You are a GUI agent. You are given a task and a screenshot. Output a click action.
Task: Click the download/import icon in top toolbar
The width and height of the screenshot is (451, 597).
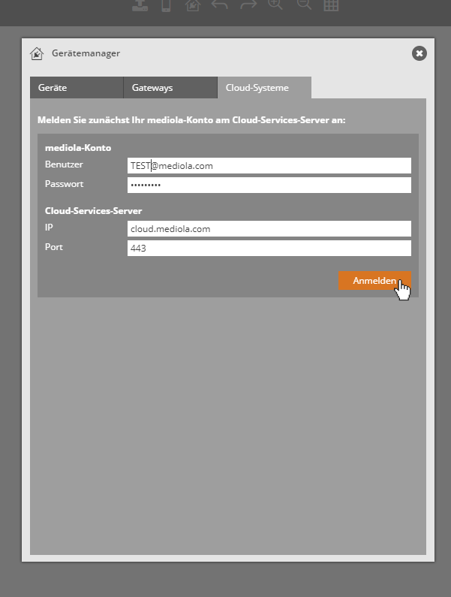coord(140,5)
